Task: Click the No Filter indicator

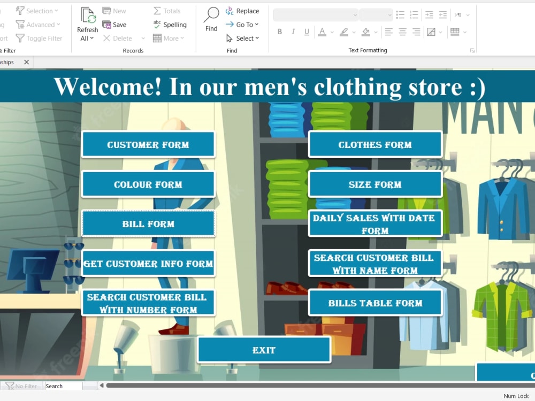Action: pyautogui.click(x=21, y=386)
